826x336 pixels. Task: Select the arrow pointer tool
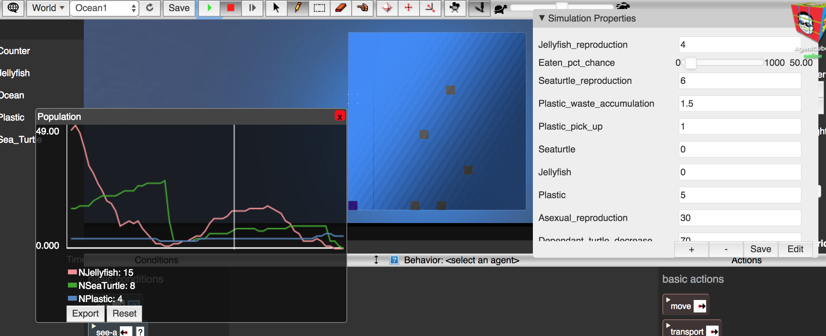276,8
